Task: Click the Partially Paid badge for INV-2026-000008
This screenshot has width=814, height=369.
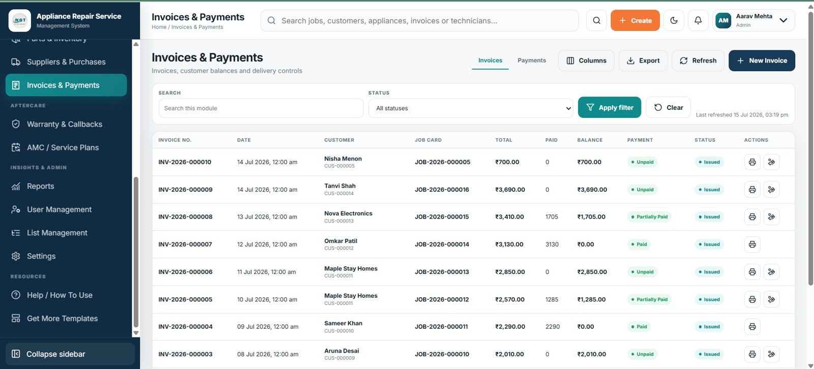Action: [x=649, y=217]
